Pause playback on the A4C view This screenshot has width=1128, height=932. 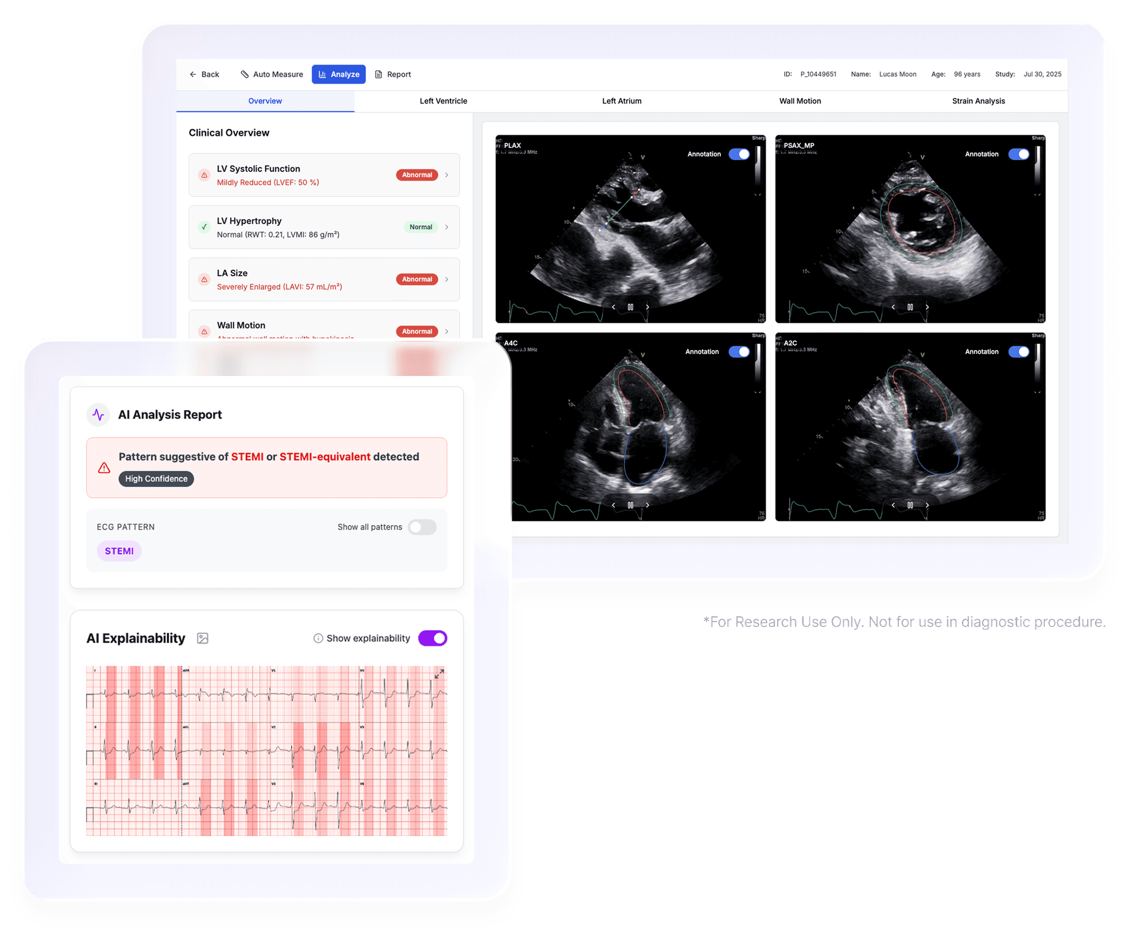630,505
